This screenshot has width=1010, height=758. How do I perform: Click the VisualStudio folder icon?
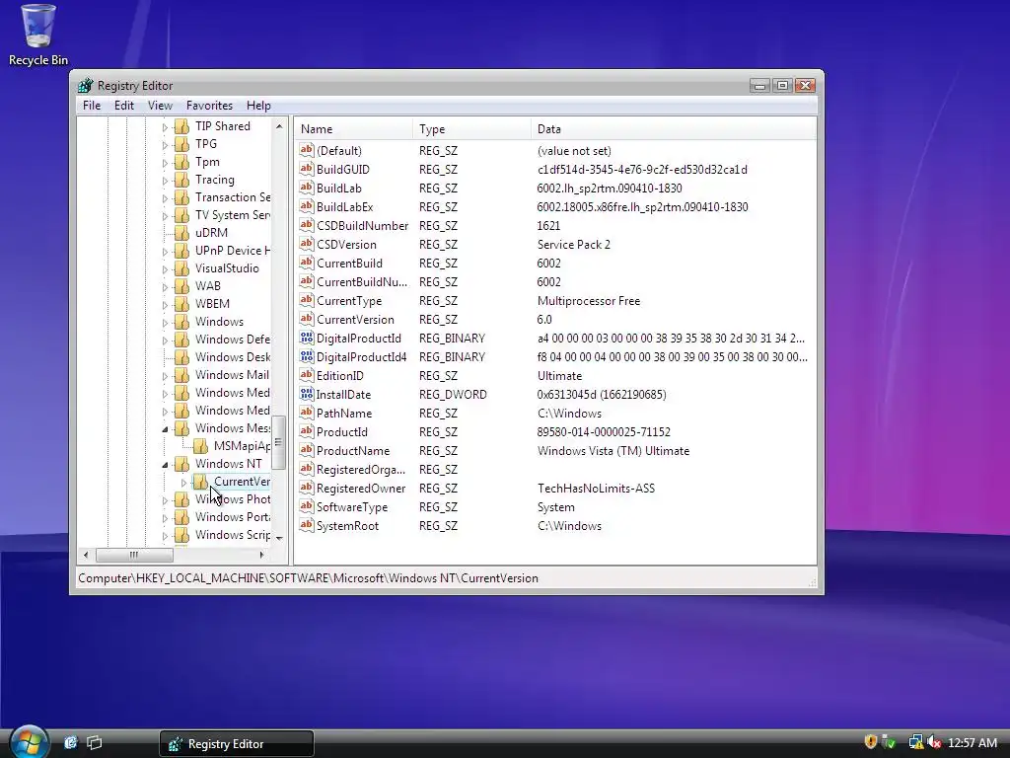click(x=182, y=268)
